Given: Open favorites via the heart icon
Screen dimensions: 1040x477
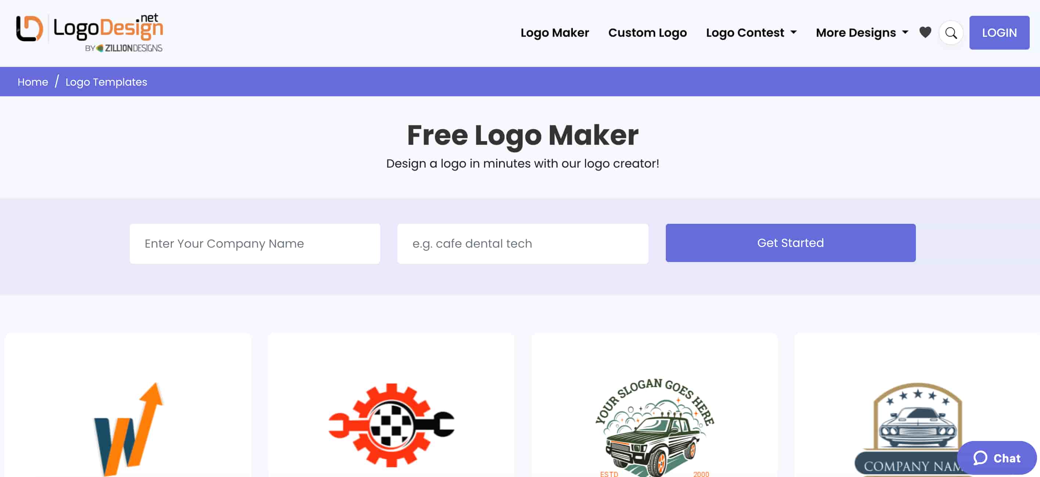Looking at the screenshot, I should point(925,32).
